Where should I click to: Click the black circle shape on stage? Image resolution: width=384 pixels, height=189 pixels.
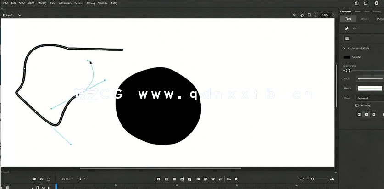(158, 106)
